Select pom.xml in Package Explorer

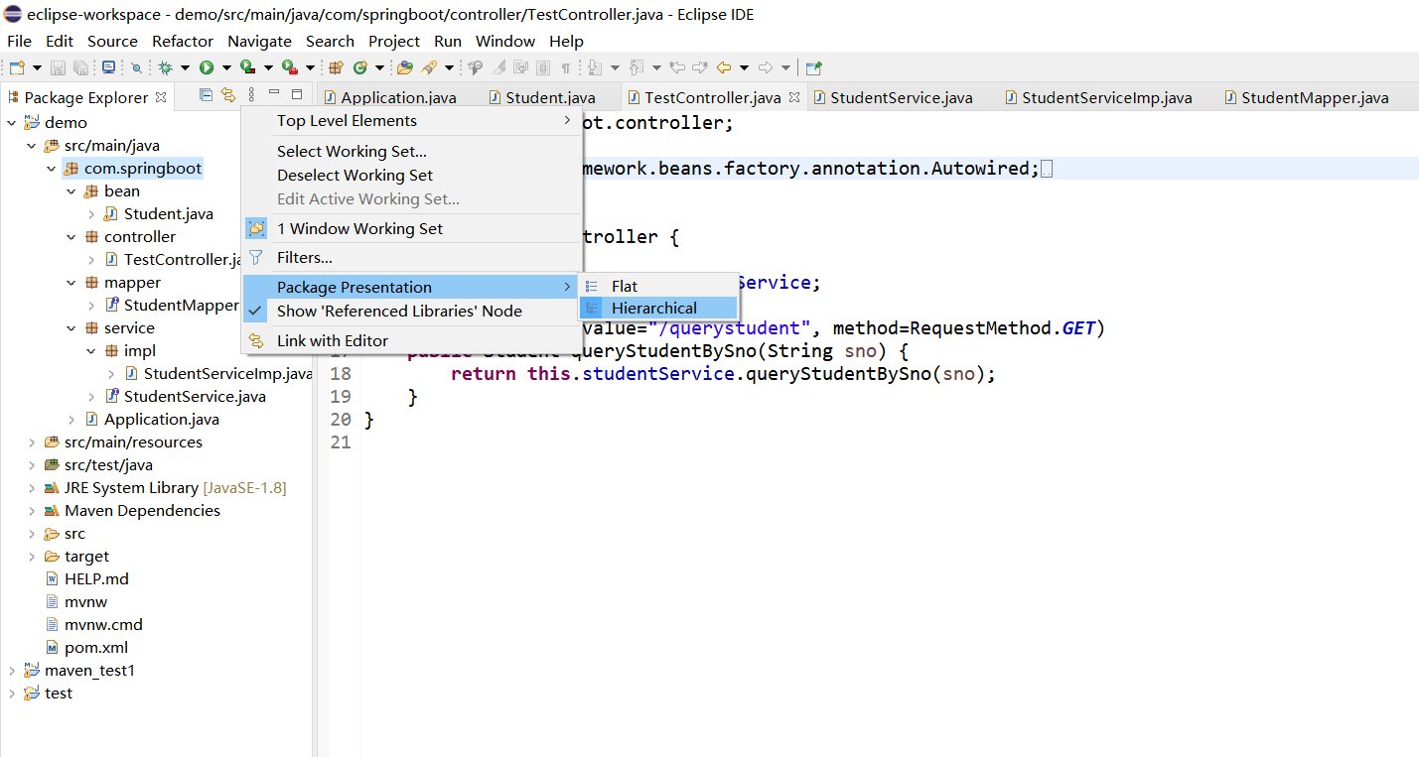(95, 648)
